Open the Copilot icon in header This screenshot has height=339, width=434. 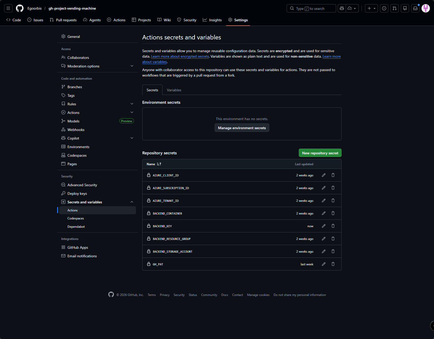[x=342, y=8]
